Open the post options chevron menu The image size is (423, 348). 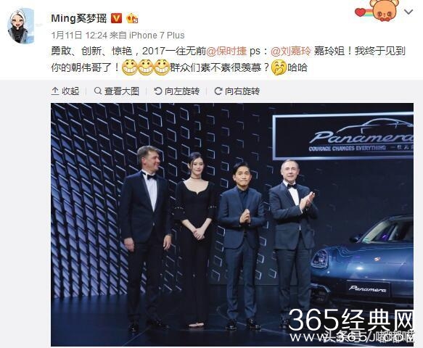[408, 12]
